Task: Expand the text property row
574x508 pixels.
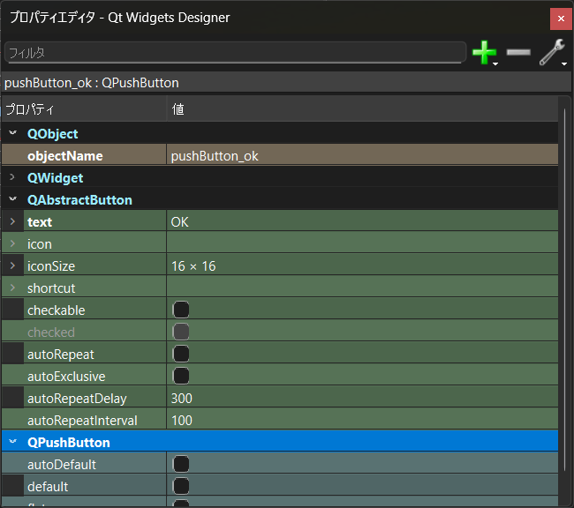Action: tap(12, 222)
